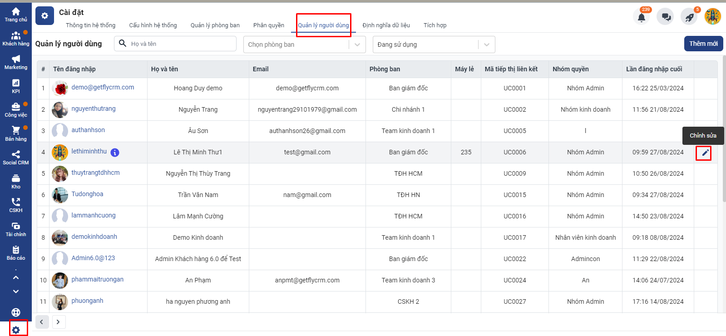The width and height of the screenshot is (726, 336).
Task: Click the Họ và tên search field
Action: pos(181,44)
